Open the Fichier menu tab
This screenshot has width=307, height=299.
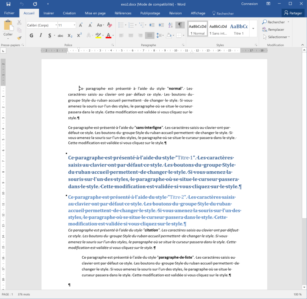(x=9, y=13)
